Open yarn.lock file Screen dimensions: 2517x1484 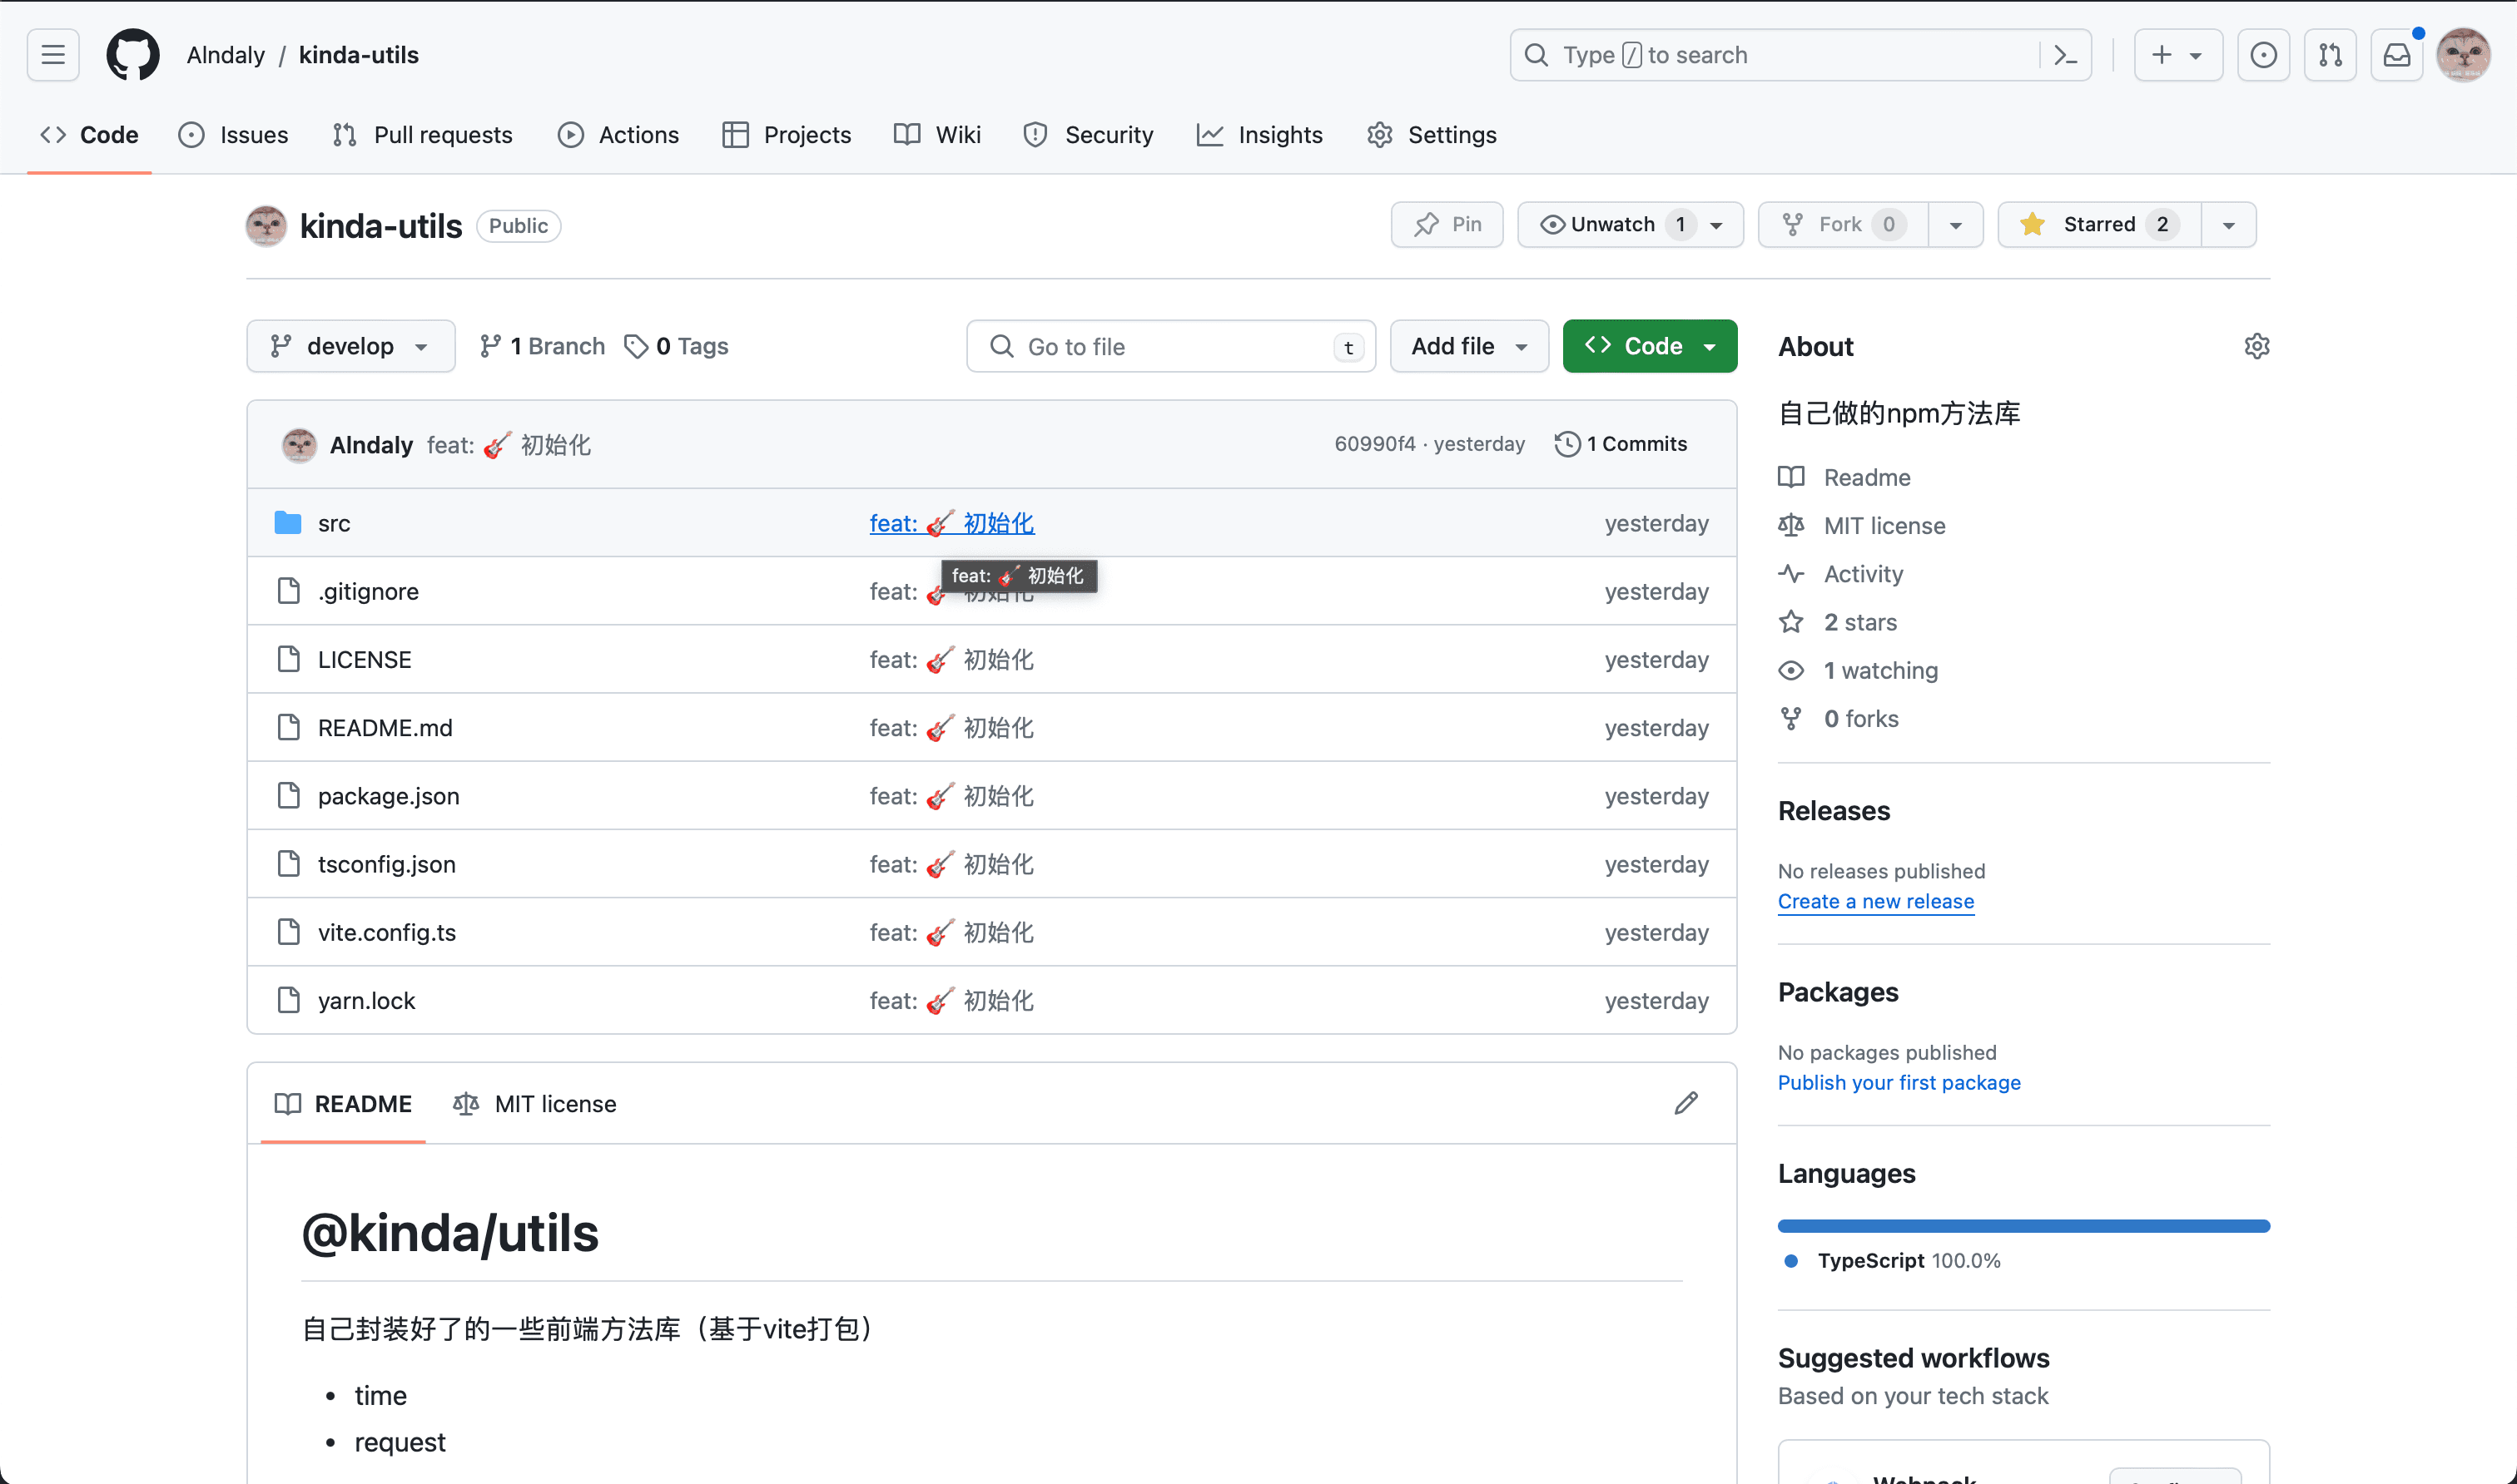[x=366, y=1000]
